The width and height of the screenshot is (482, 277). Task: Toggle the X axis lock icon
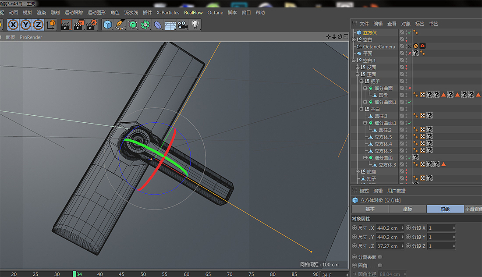tap(14, 25)
